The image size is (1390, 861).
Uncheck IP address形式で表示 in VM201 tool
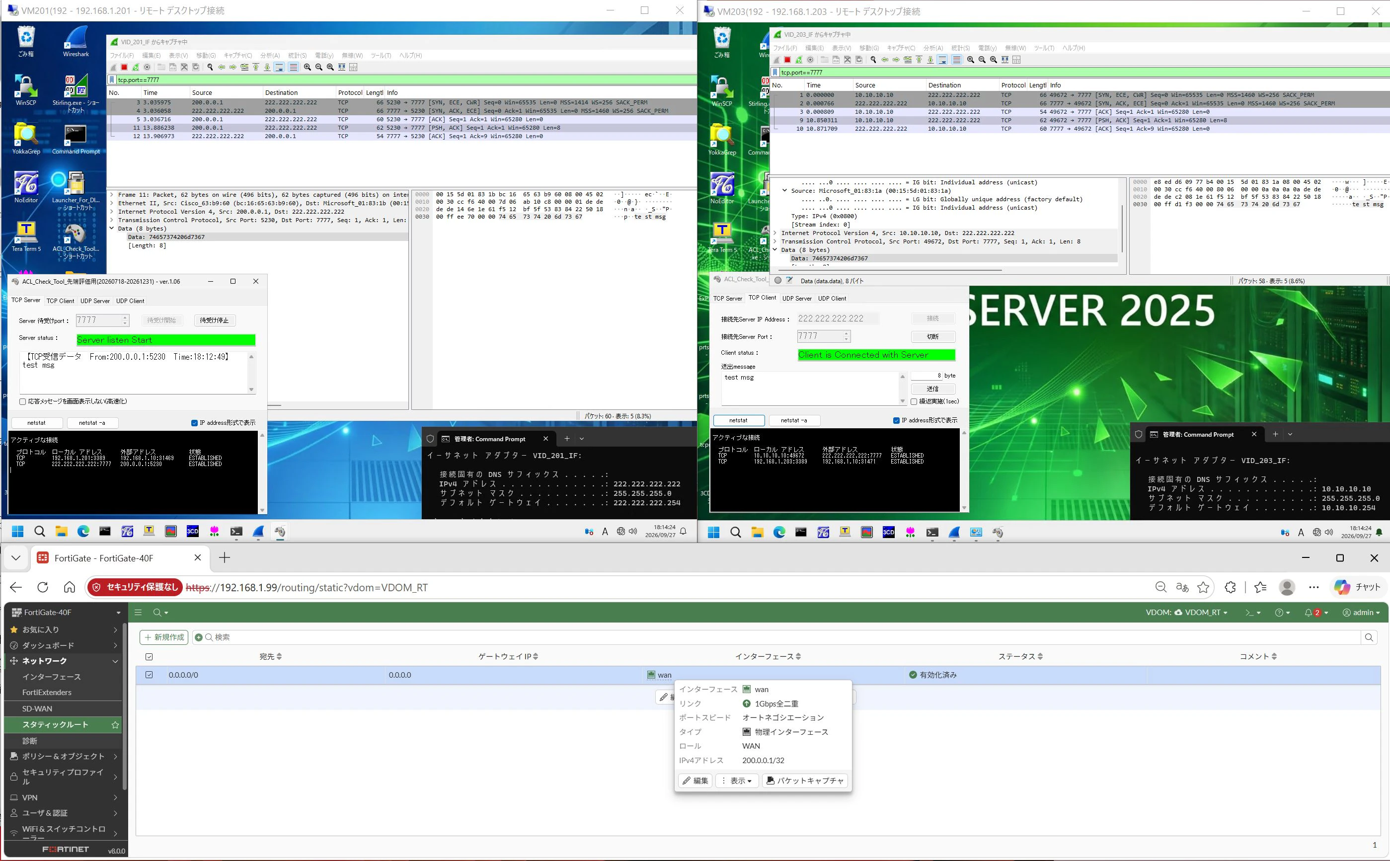coord(194,423)
